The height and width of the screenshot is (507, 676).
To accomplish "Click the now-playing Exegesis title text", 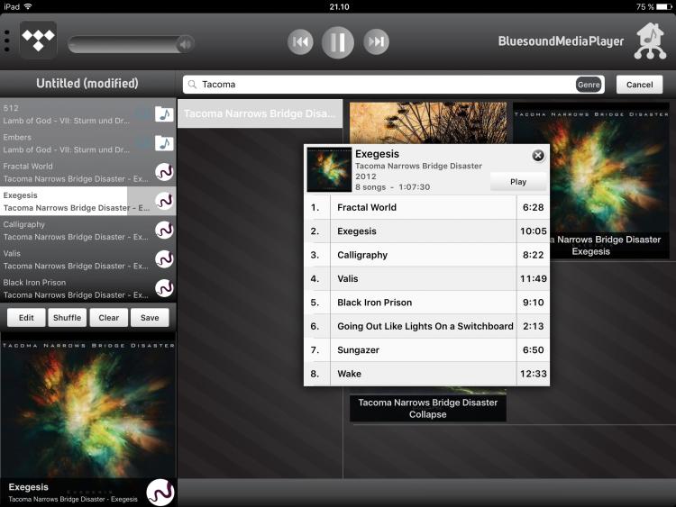I will point(29,487).
